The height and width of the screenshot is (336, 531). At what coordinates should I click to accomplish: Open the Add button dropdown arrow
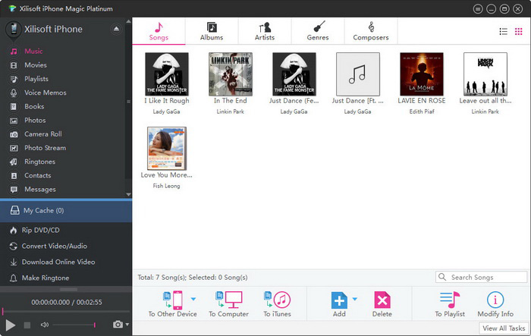[x=354, y=300]
